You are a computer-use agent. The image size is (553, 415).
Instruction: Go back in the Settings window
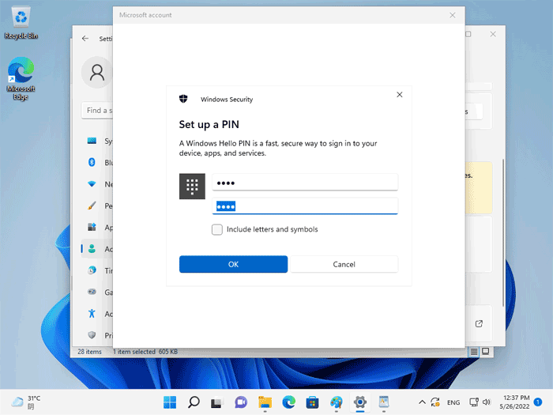pyautogui.click(x=85, y=39)
